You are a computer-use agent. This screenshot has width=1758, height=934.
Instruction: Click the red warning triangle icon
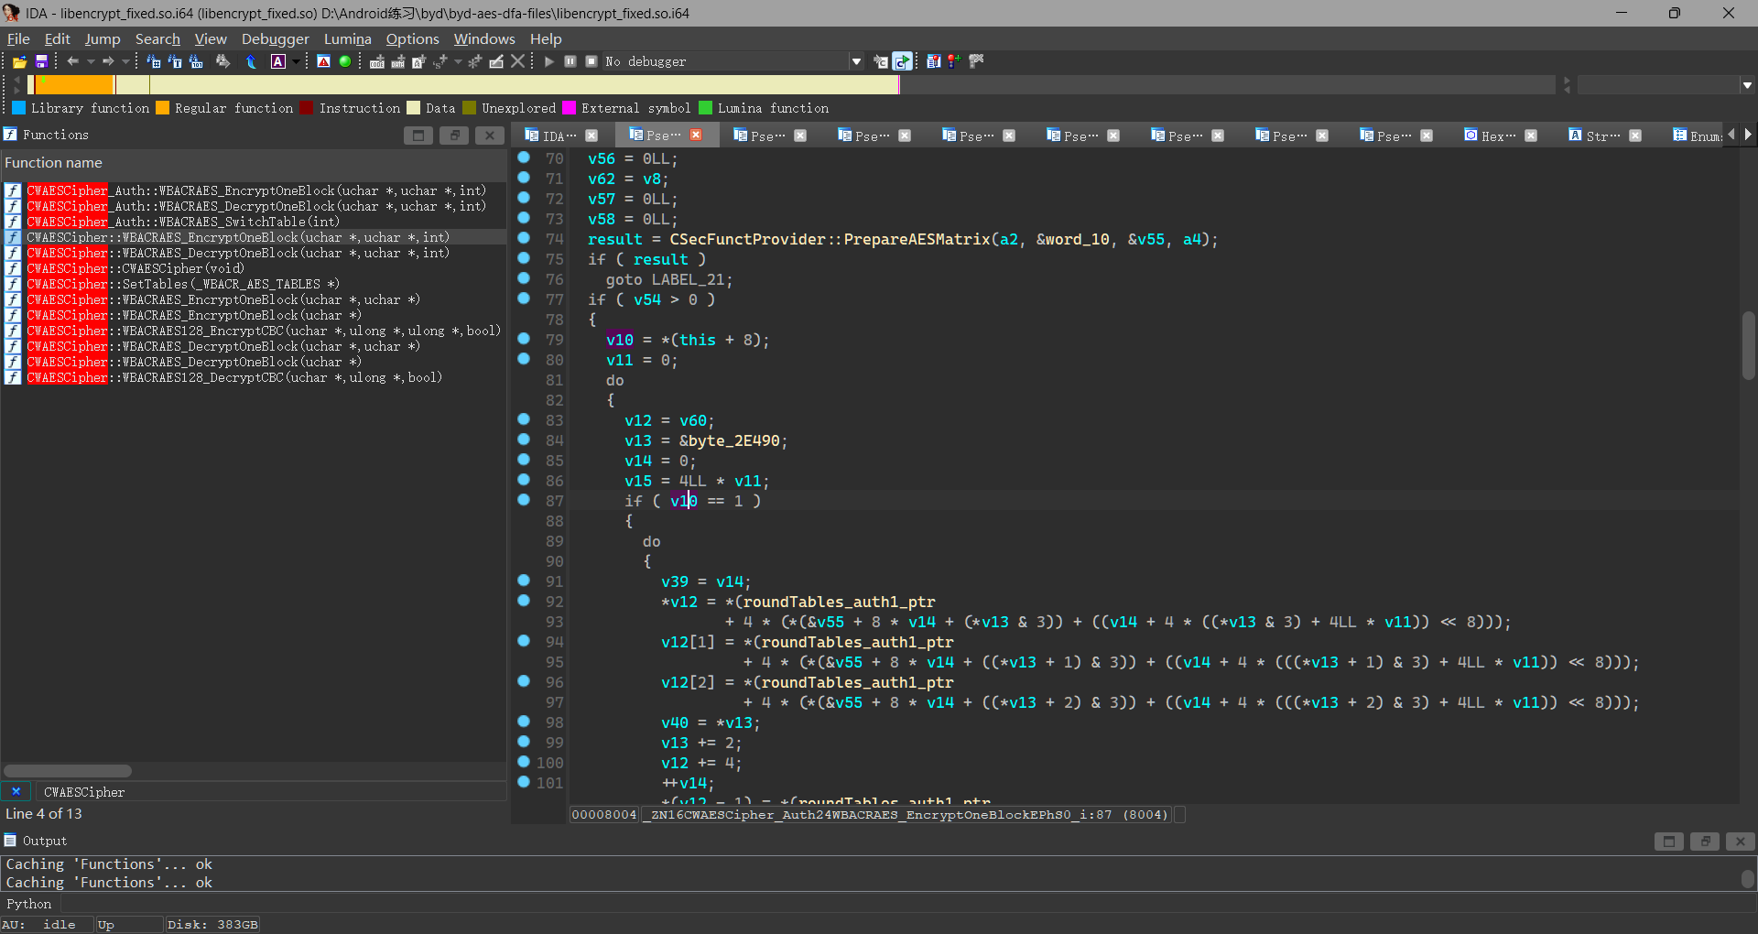323,61
